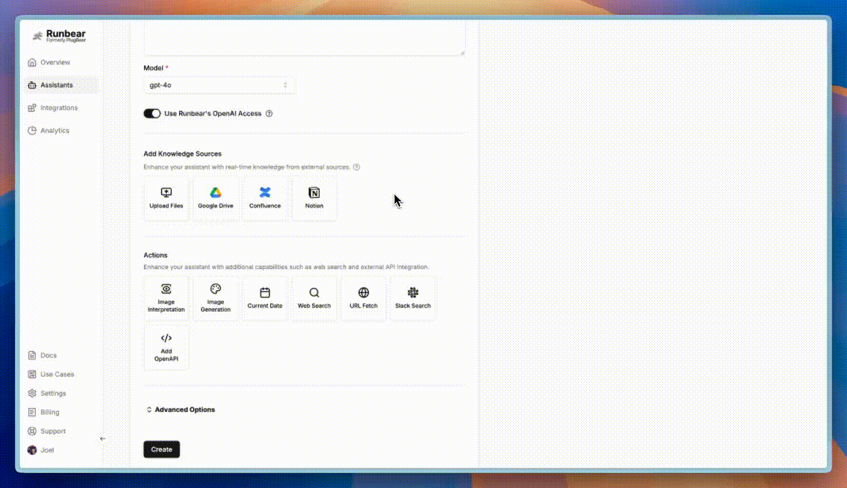Open the gpt-4o model dropdown

pos(219,85)
